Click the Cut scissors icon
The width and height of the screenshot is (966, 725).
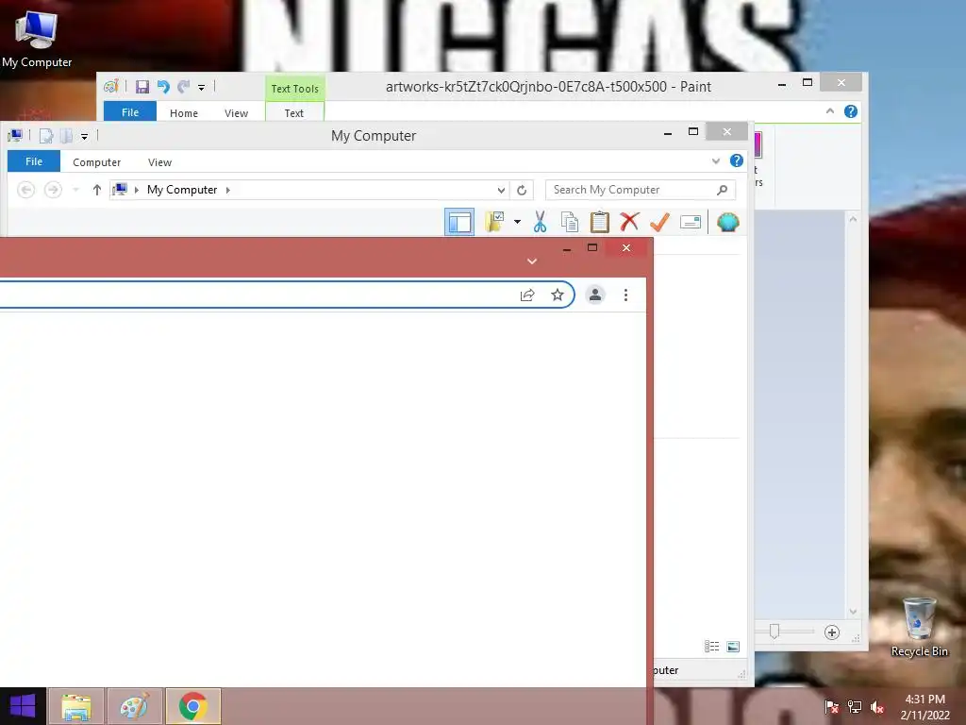[541, 222]
